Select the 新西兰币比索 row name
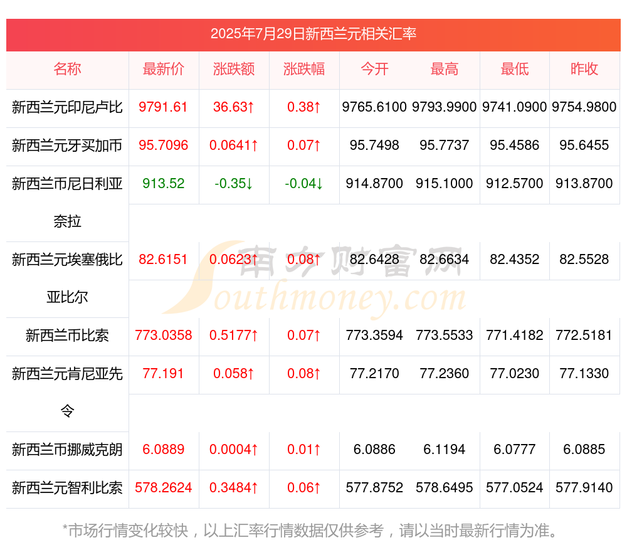Viewport: 627px width, 550px height. pyautogui.click(x=67, y=336)
